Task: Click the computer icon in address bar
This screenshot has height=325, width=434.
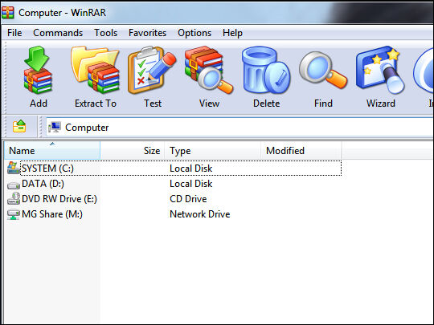Action: tap(55, 127)
